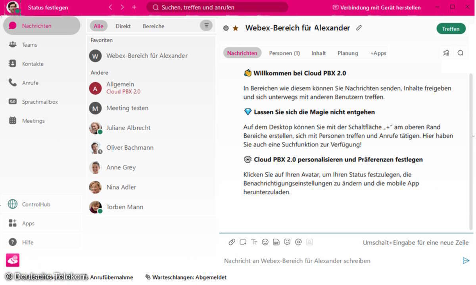Select the Bereiche filter
The height and width of the screenshot is (285, 476).
tap(154, 26)
